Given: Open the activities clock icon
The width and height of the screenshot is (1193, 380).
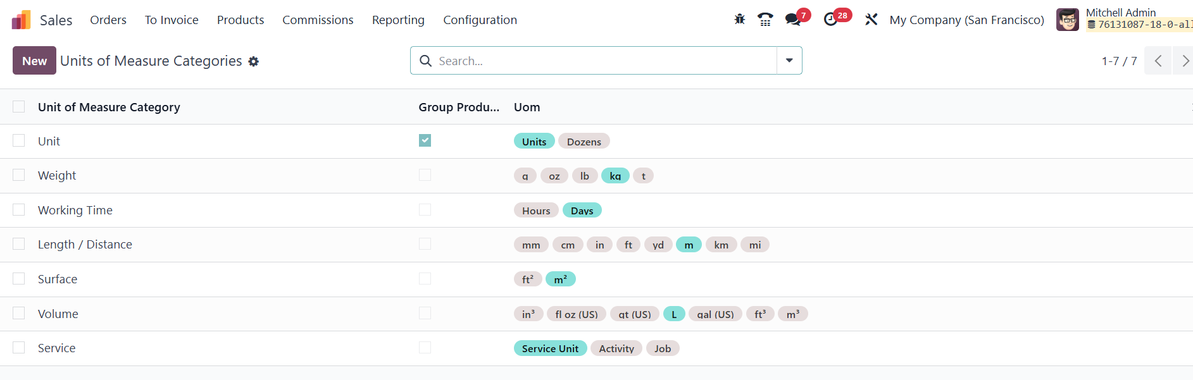Looking at the screenshot, I should click(830, 20).
